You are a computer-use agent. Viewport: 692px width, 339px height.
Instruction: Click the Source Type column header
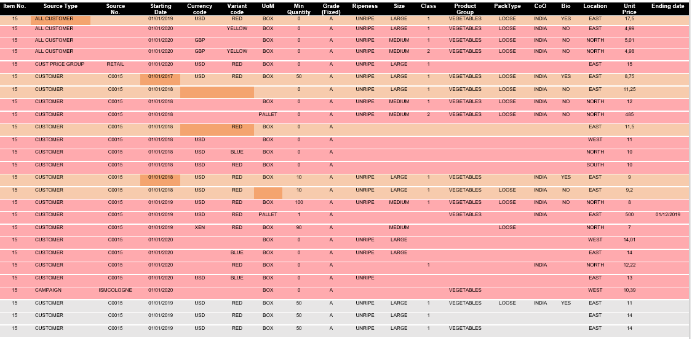pyautogui.click(x=60, y=6)
